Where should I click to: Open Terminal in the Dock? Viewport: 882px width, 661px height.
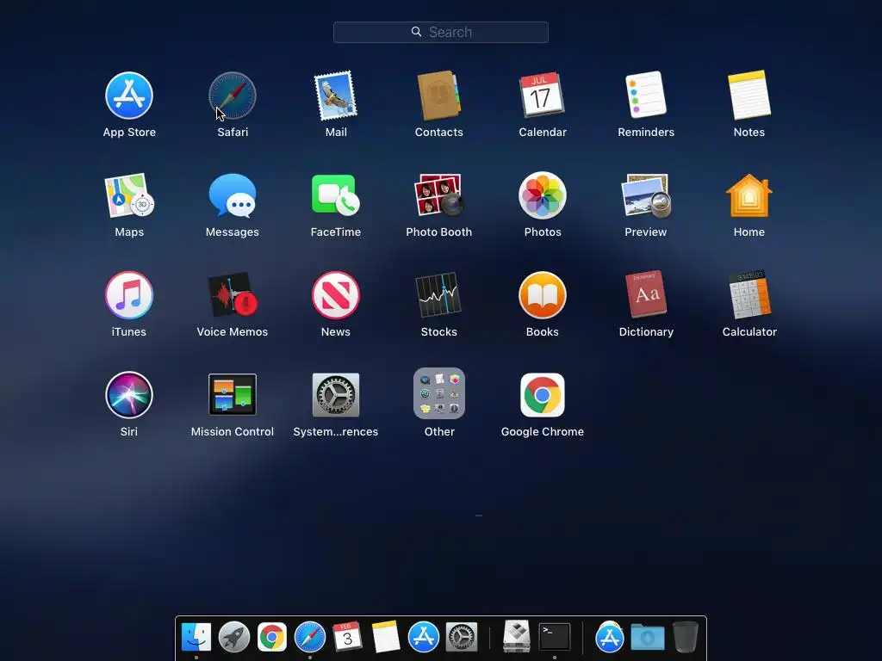point(555,637)
